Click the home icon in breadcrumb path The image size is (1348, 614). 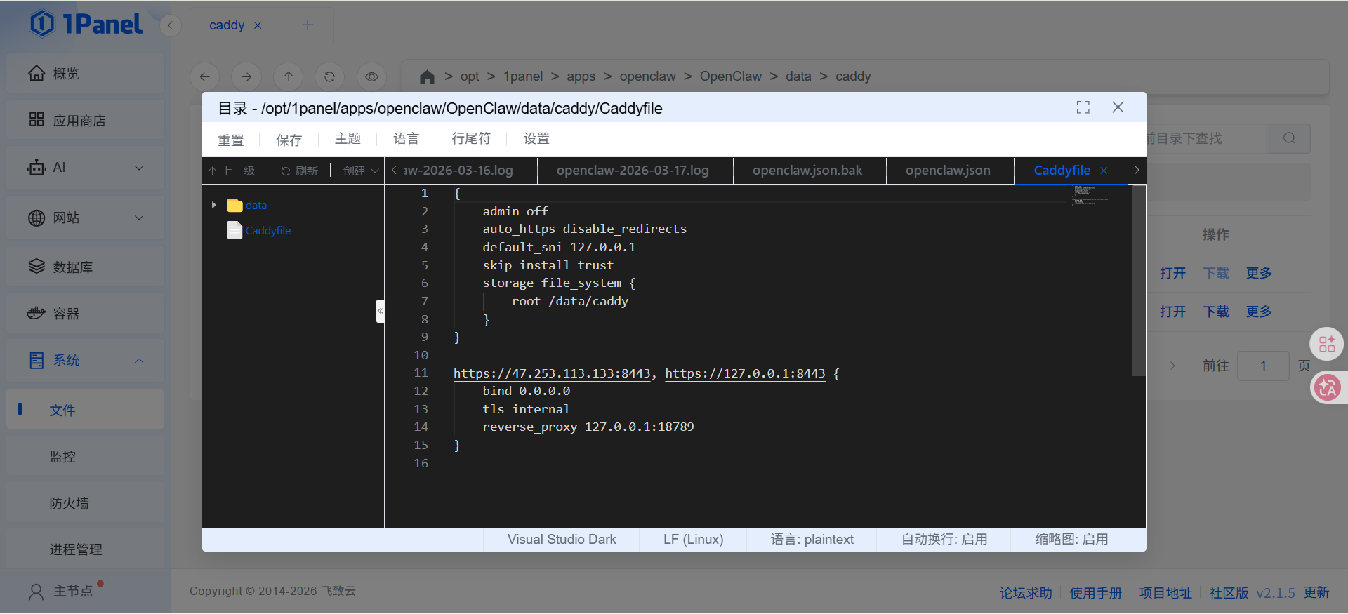[x=427, y=76]
